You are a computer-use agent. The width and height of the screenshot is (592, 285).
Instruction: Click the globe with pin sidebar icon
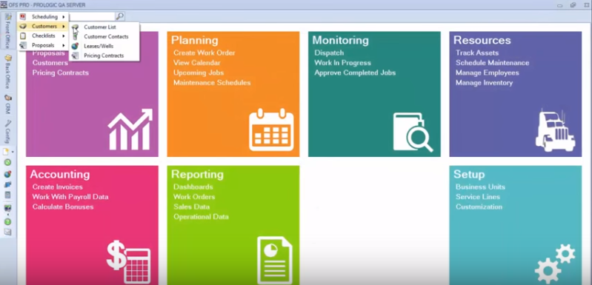point(7,174)
